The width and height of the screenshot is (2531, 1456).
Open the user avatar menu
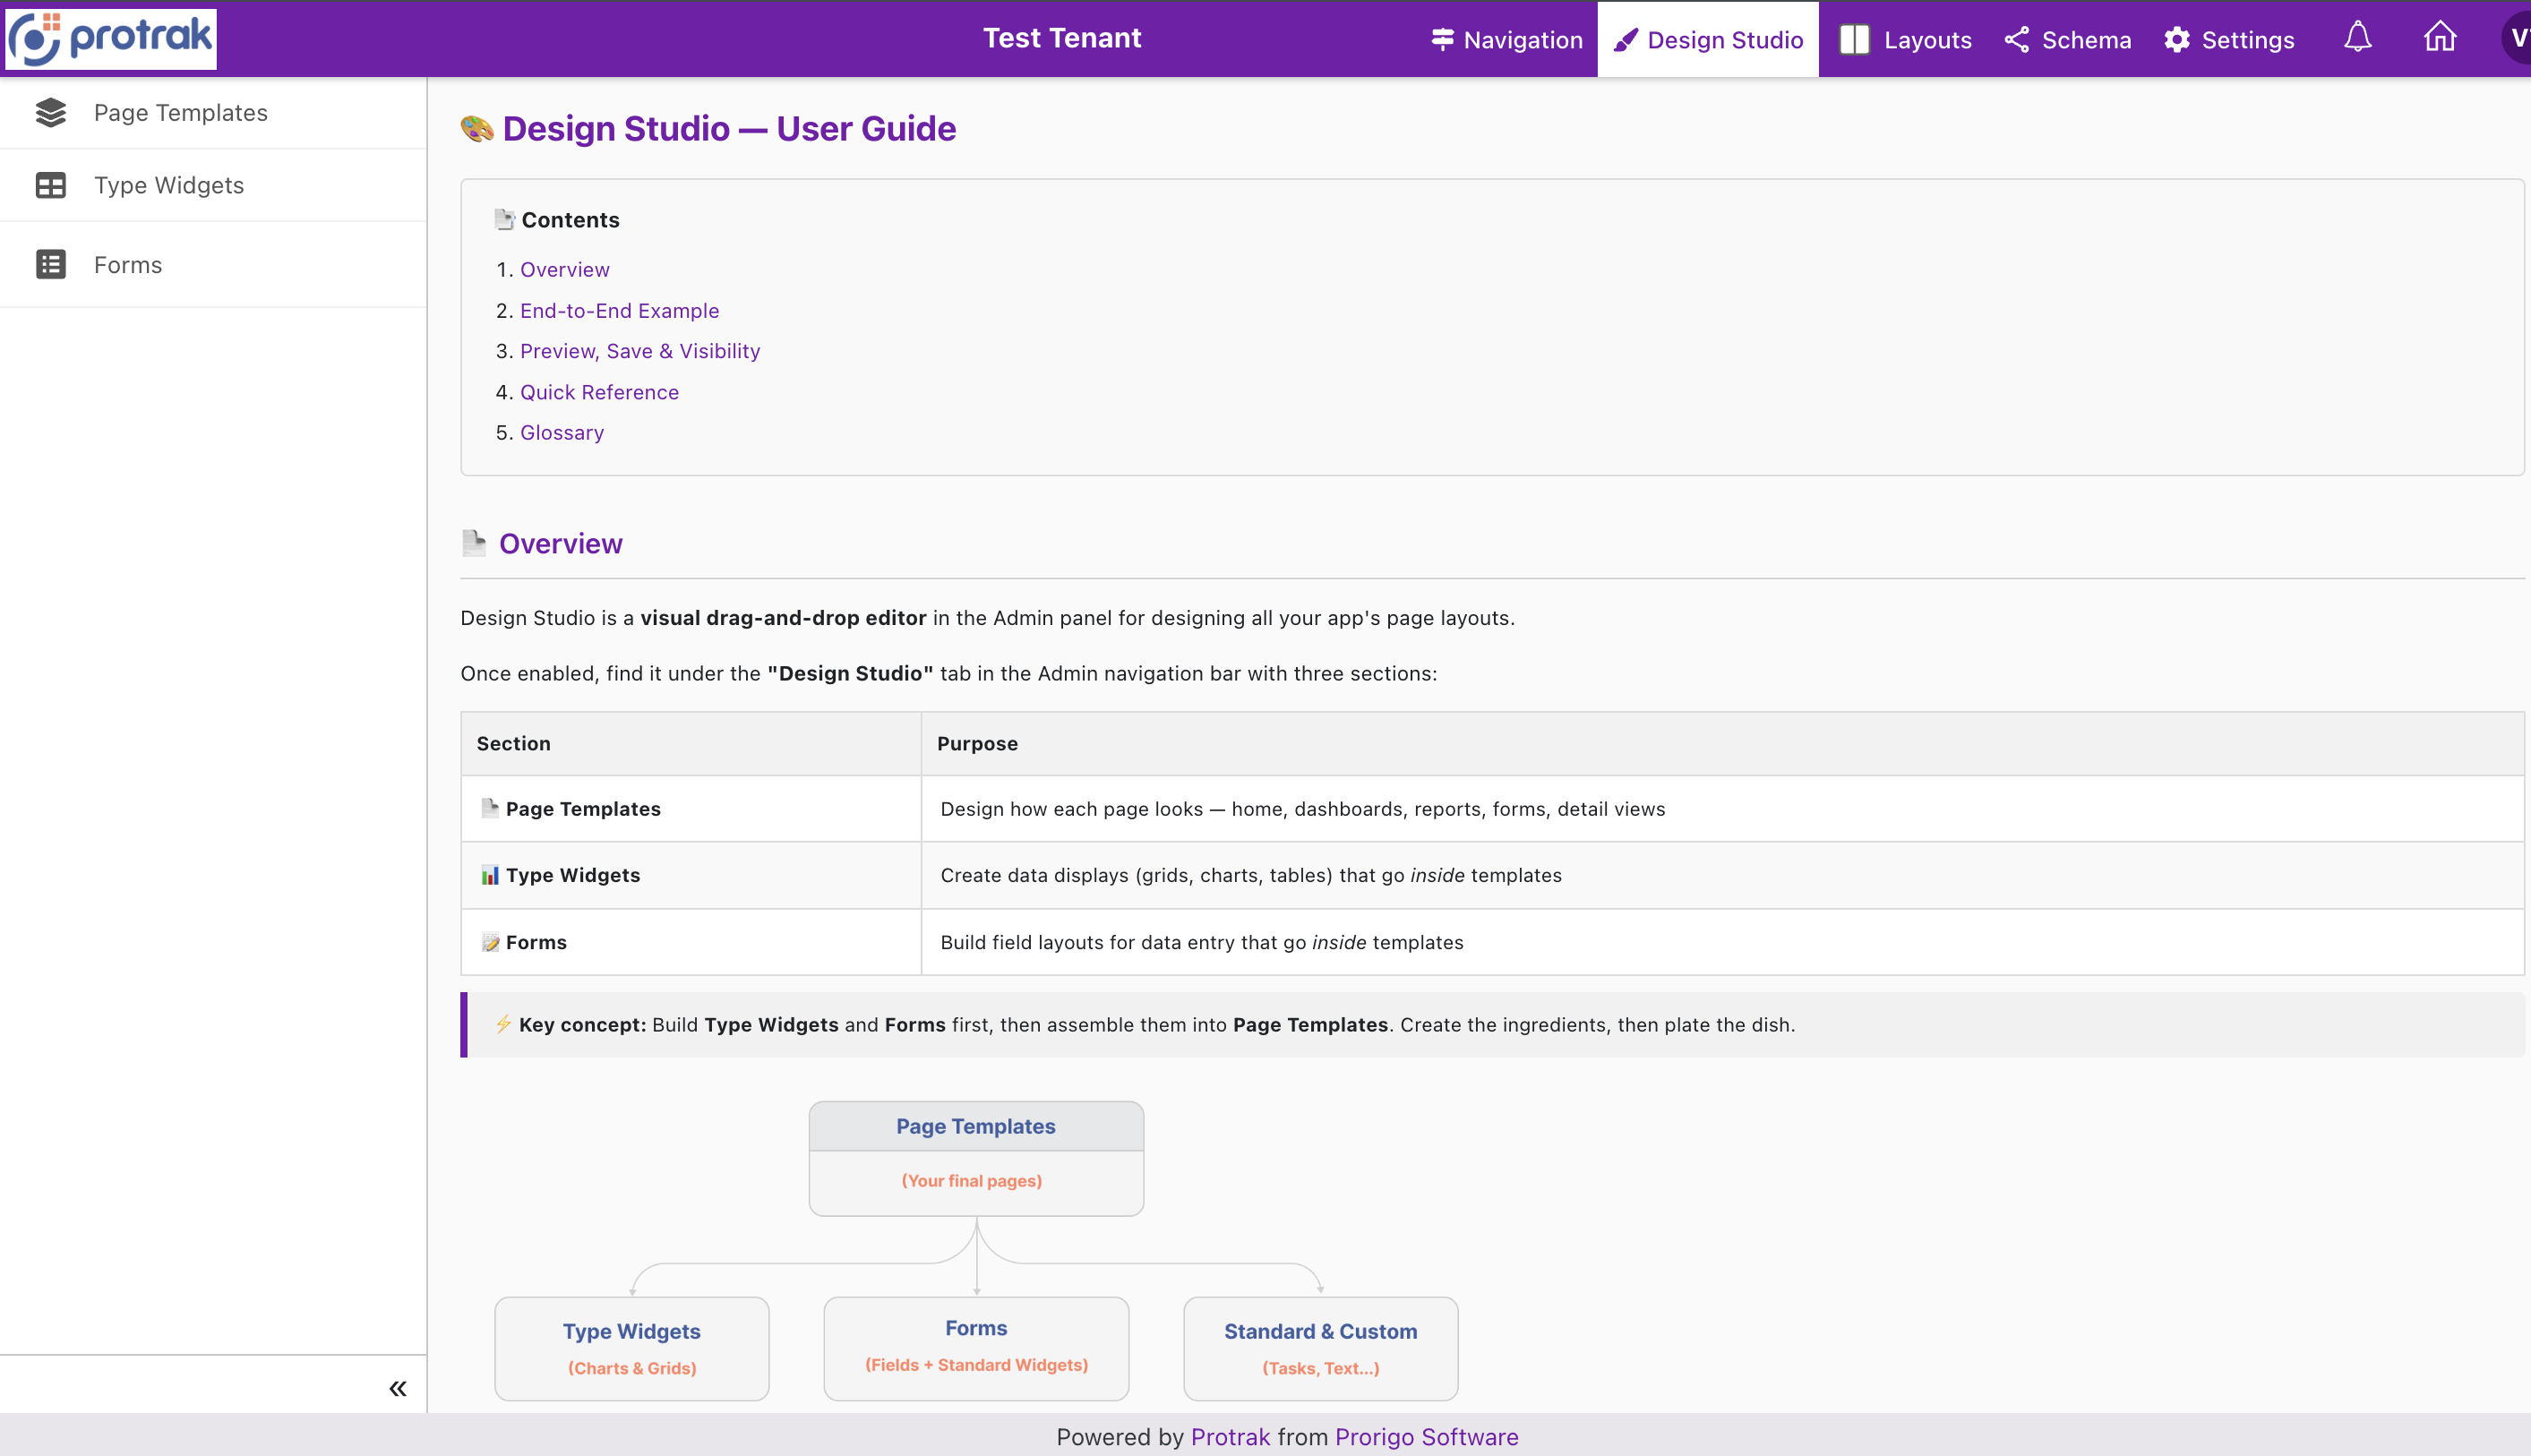coord(2516,38)
